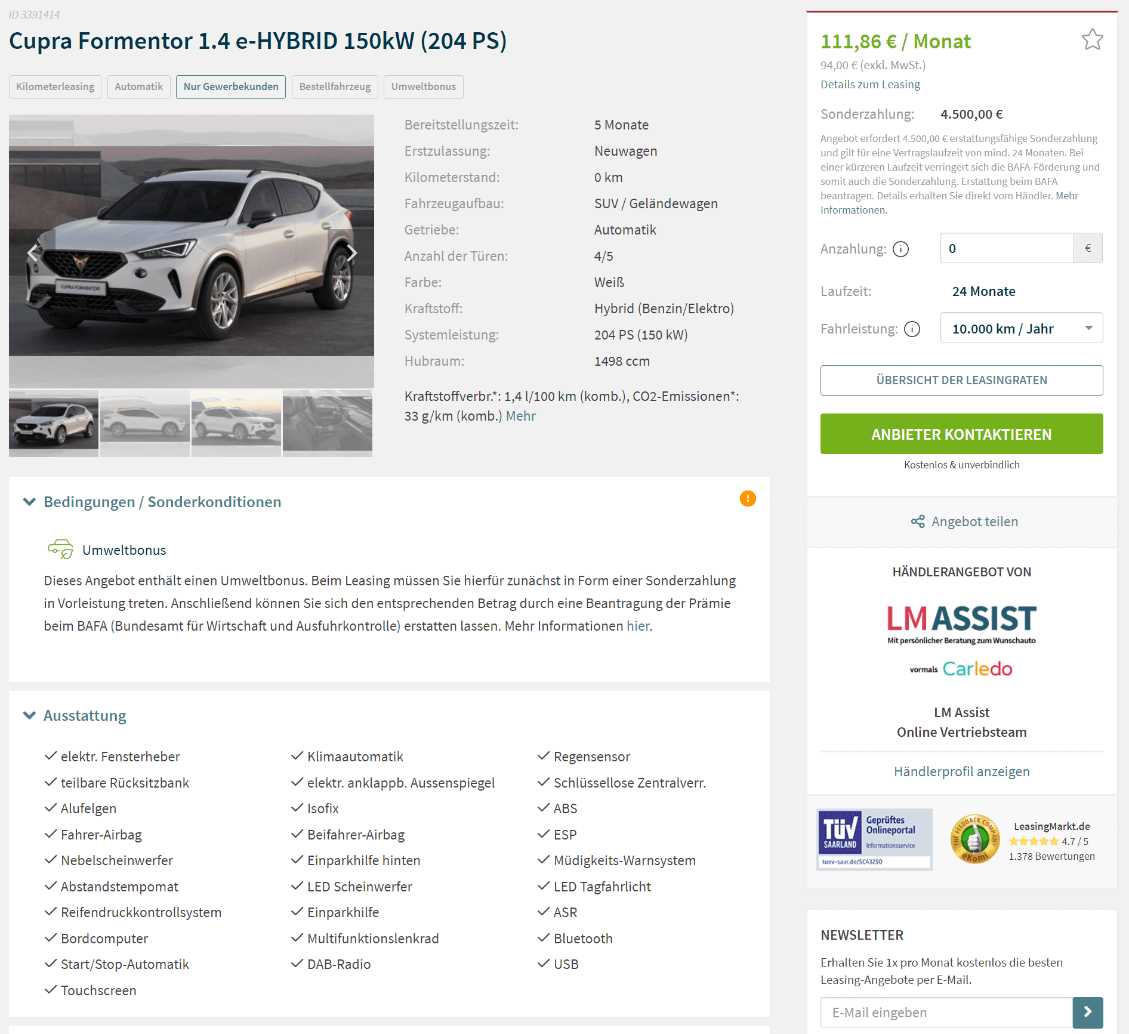Focus the E-Mail eingeben newsletter field
This screenshot has height=1034, width=1129.
click(x=946, y=1013)
